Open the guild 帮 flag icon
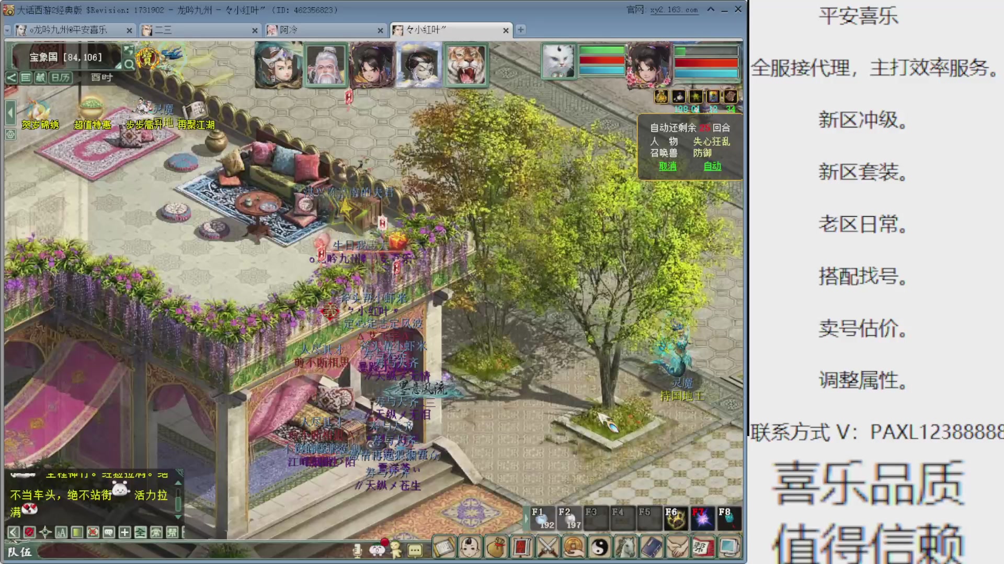 tap(703, 547)
